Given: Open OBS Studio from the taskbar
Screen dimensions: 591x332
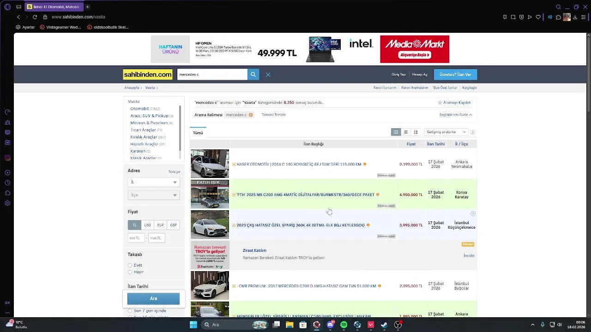Looking at the screenshot, I should click(x=398, y=325).
